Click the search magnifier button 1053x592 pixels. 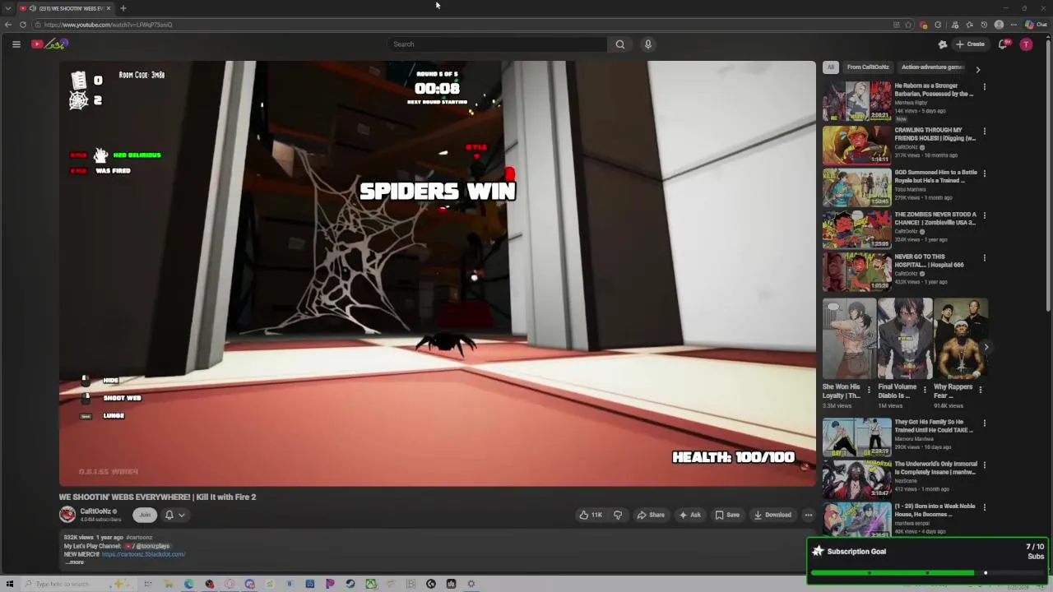(620, 44)
